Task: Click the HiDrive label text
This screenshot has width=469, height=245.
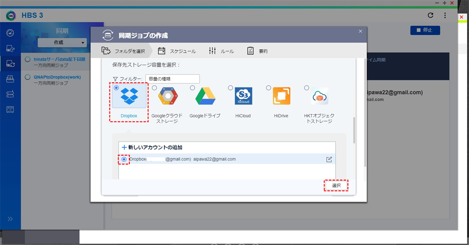Action: [x=281, y=116]
